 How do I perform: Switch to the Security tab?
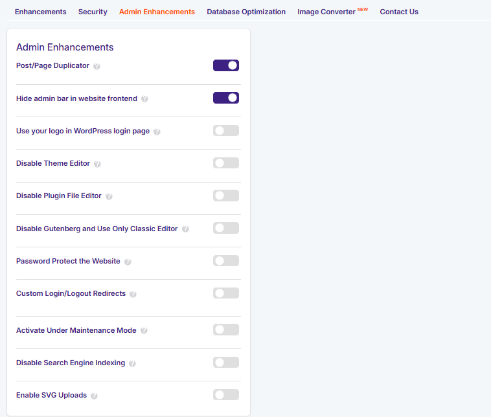tap(93, 12)
